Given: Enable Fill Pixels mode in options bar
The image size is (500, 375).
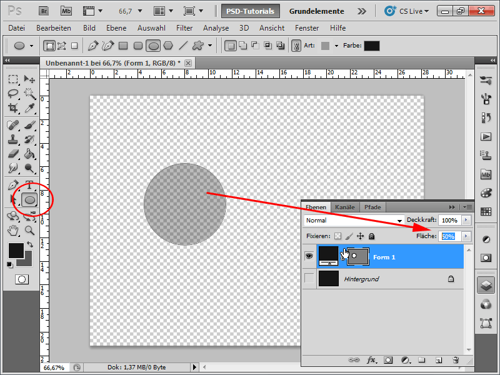Looking at the screenshot, I should coord(74,46).
